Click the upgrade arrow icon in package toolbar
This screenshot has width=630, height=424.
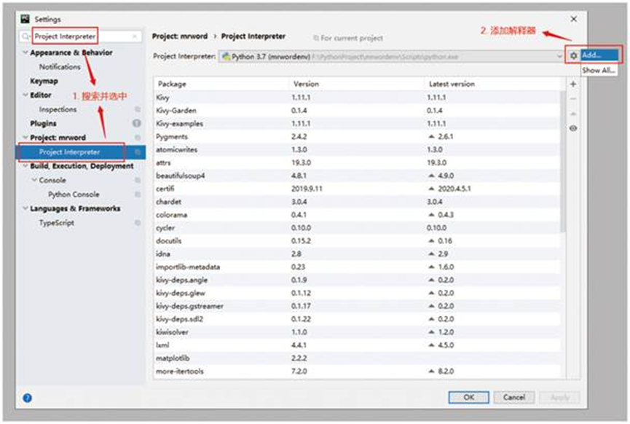coord(573,114)
